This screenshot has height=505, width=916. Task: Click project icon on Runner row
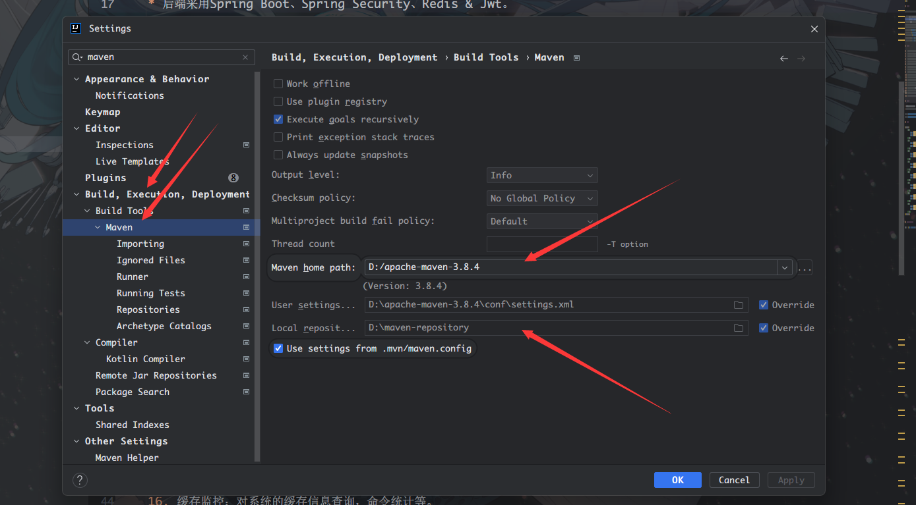point(246,277)
